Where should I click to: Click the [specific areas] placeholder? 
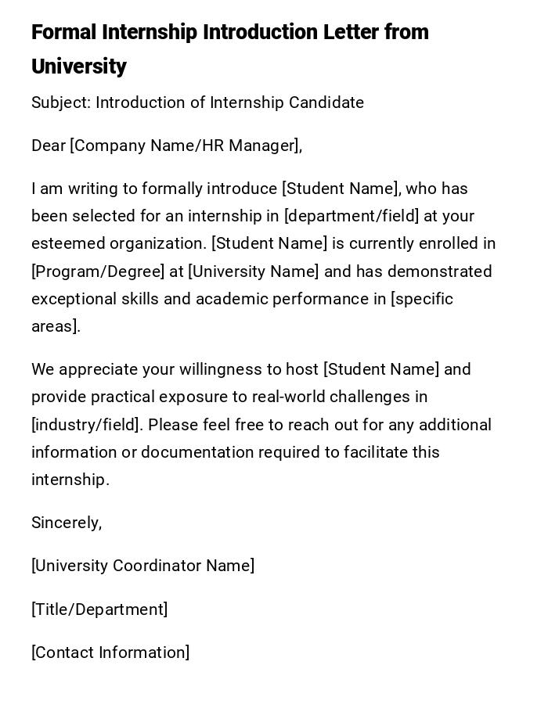tap(421, 299)
